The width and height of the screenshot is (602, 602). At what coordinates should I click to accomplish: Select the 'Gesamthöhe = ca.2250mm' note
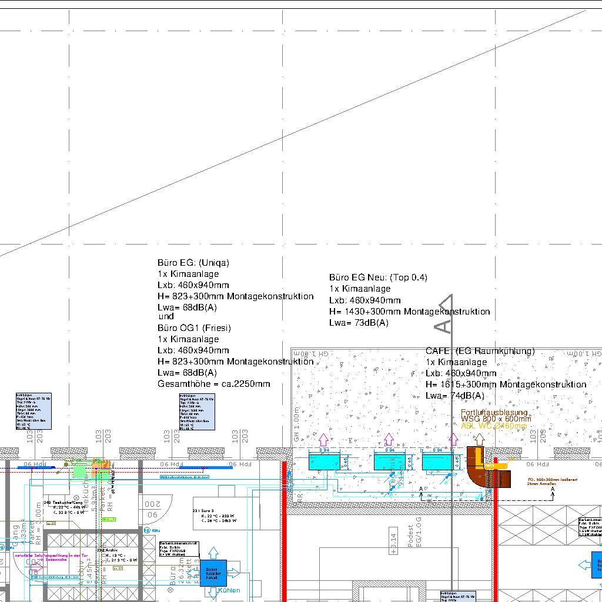pos(214,384)
